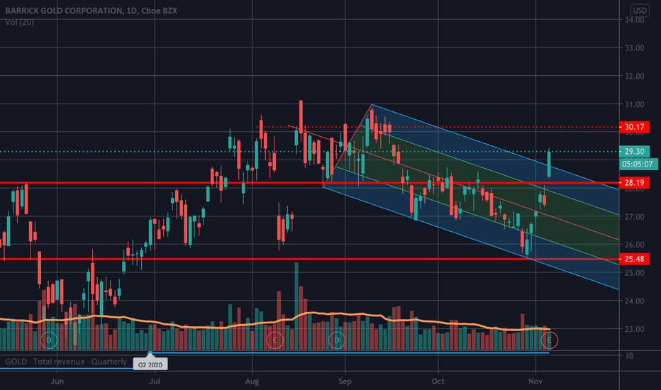Click the 27.00 price axis label

(634, 217)
